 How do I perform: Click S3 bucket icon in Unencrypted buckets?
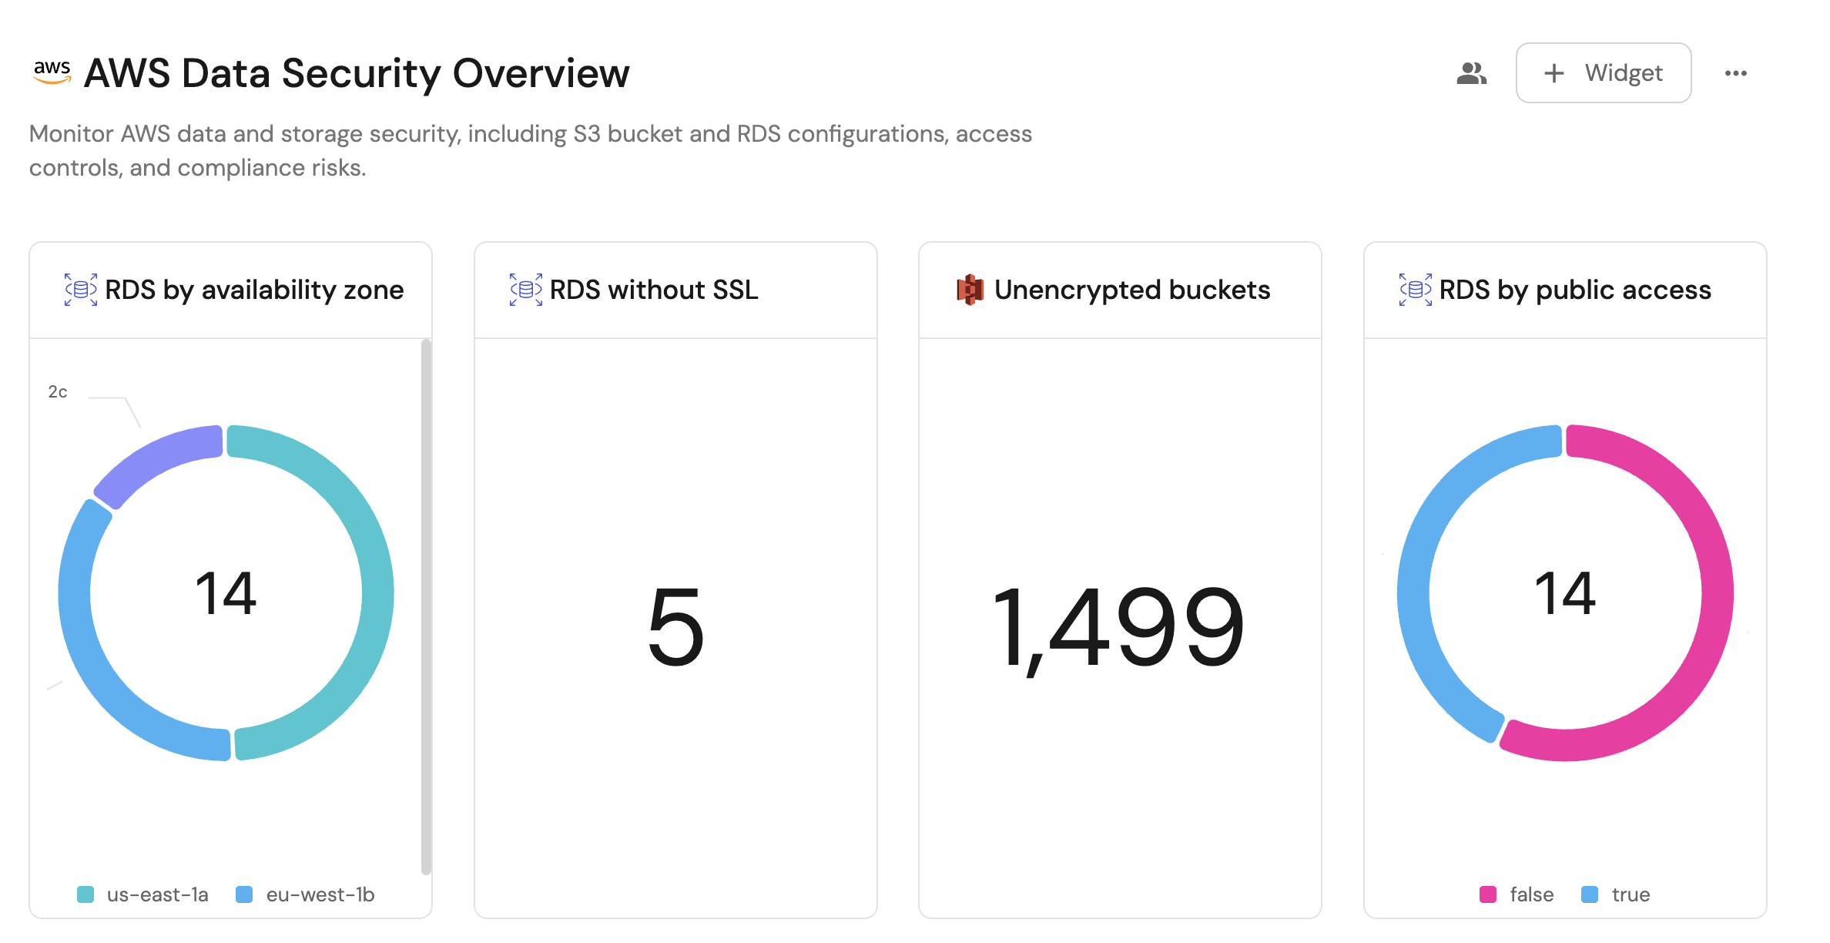tap(970, 290)
